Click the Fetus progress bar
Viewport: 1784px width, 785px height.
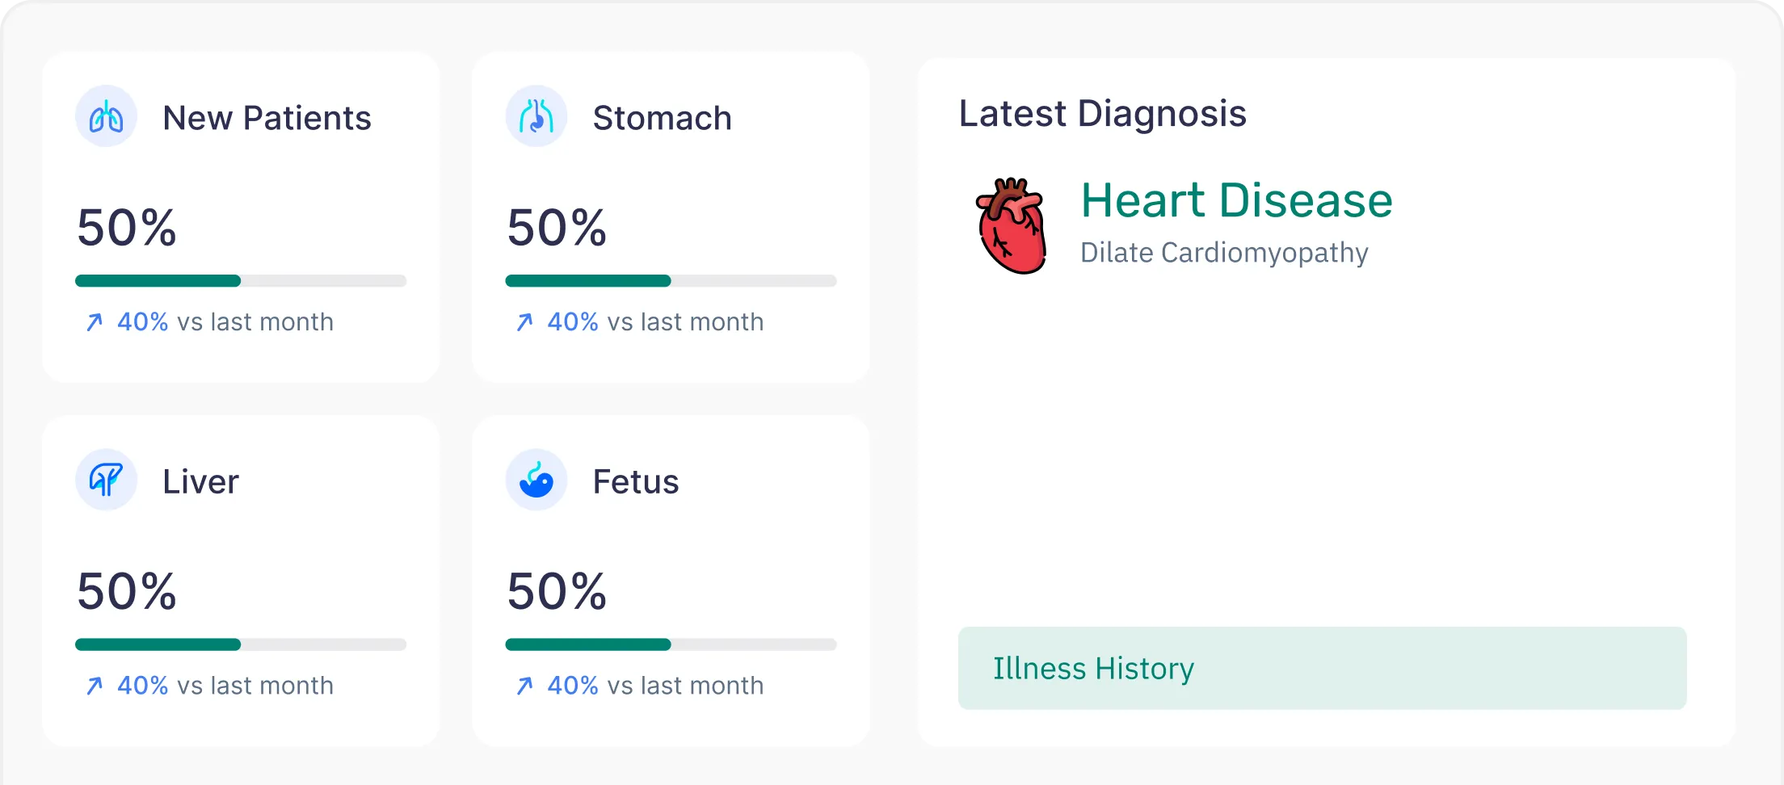coord(671,644)
